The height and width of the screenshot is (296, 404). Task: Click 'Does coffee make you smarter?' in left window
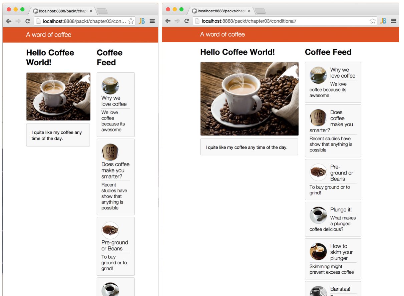[115, 170]
